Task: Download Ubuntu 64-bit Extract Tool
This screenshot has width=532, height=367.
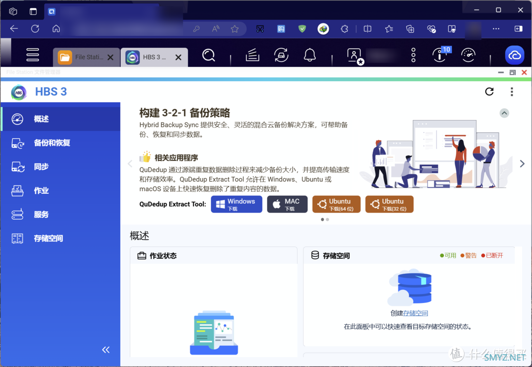Action: point(336,204)
